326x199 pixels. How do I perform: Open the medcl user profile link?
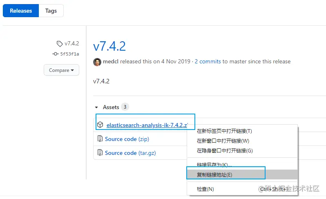(x=111, y=61)
